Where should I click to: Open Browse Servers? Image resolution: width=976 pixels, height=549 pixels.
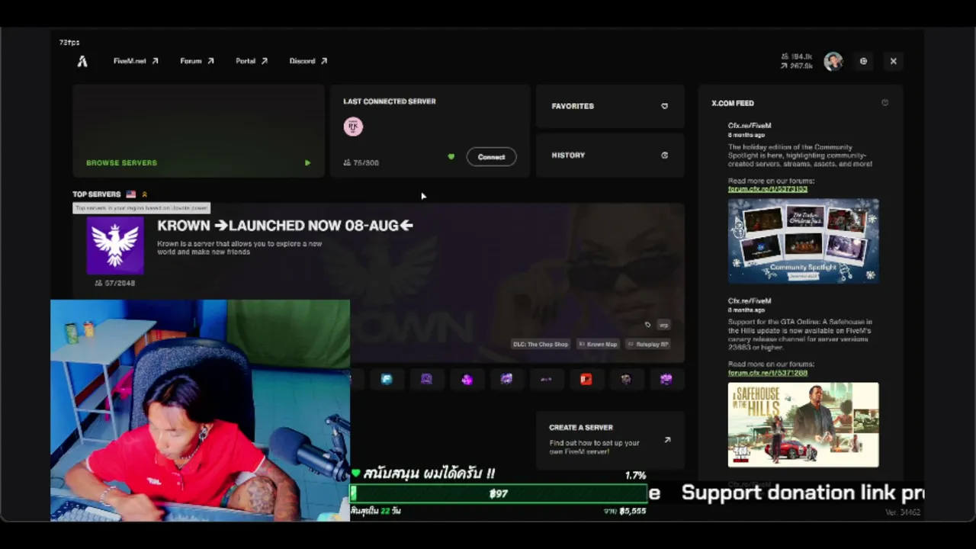click(x=198, y=130)
